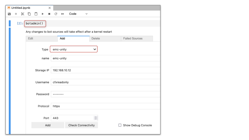The image size is (249, 140).
Task: Open the Code cell type dropdown
Action: click(78, 14)
